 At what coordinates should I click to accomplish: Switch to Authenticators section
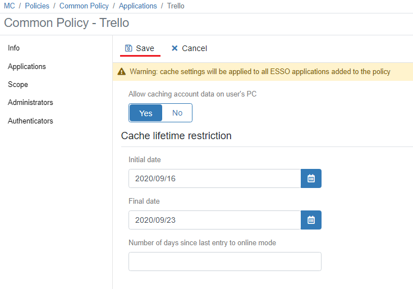point(30,121)
